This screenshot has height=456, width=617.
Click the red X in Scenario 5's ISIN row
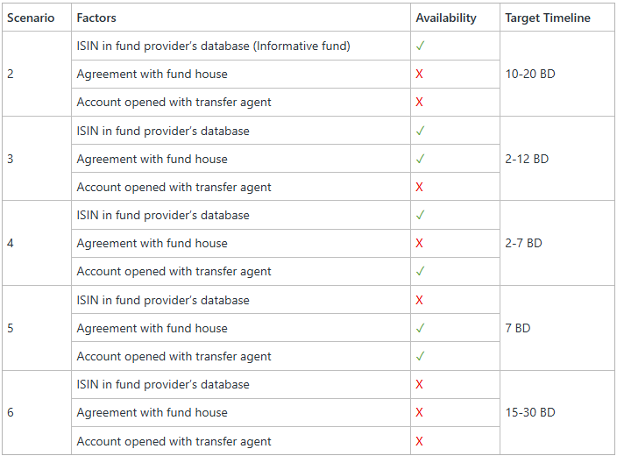click(420, 300)
